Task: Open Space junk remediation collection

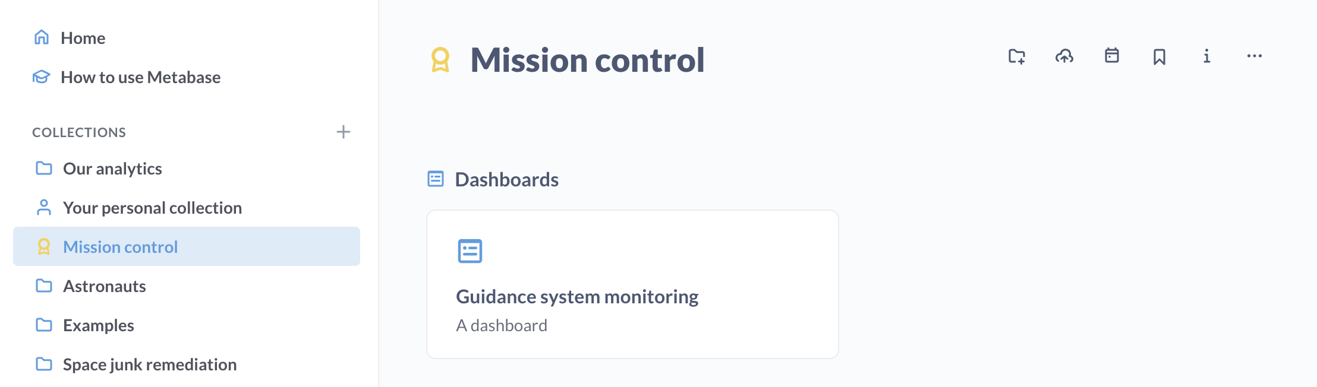Action: point(150,364)
